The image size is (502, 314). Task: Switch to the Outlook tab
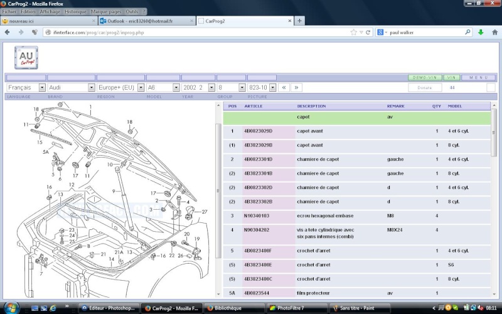147,21
